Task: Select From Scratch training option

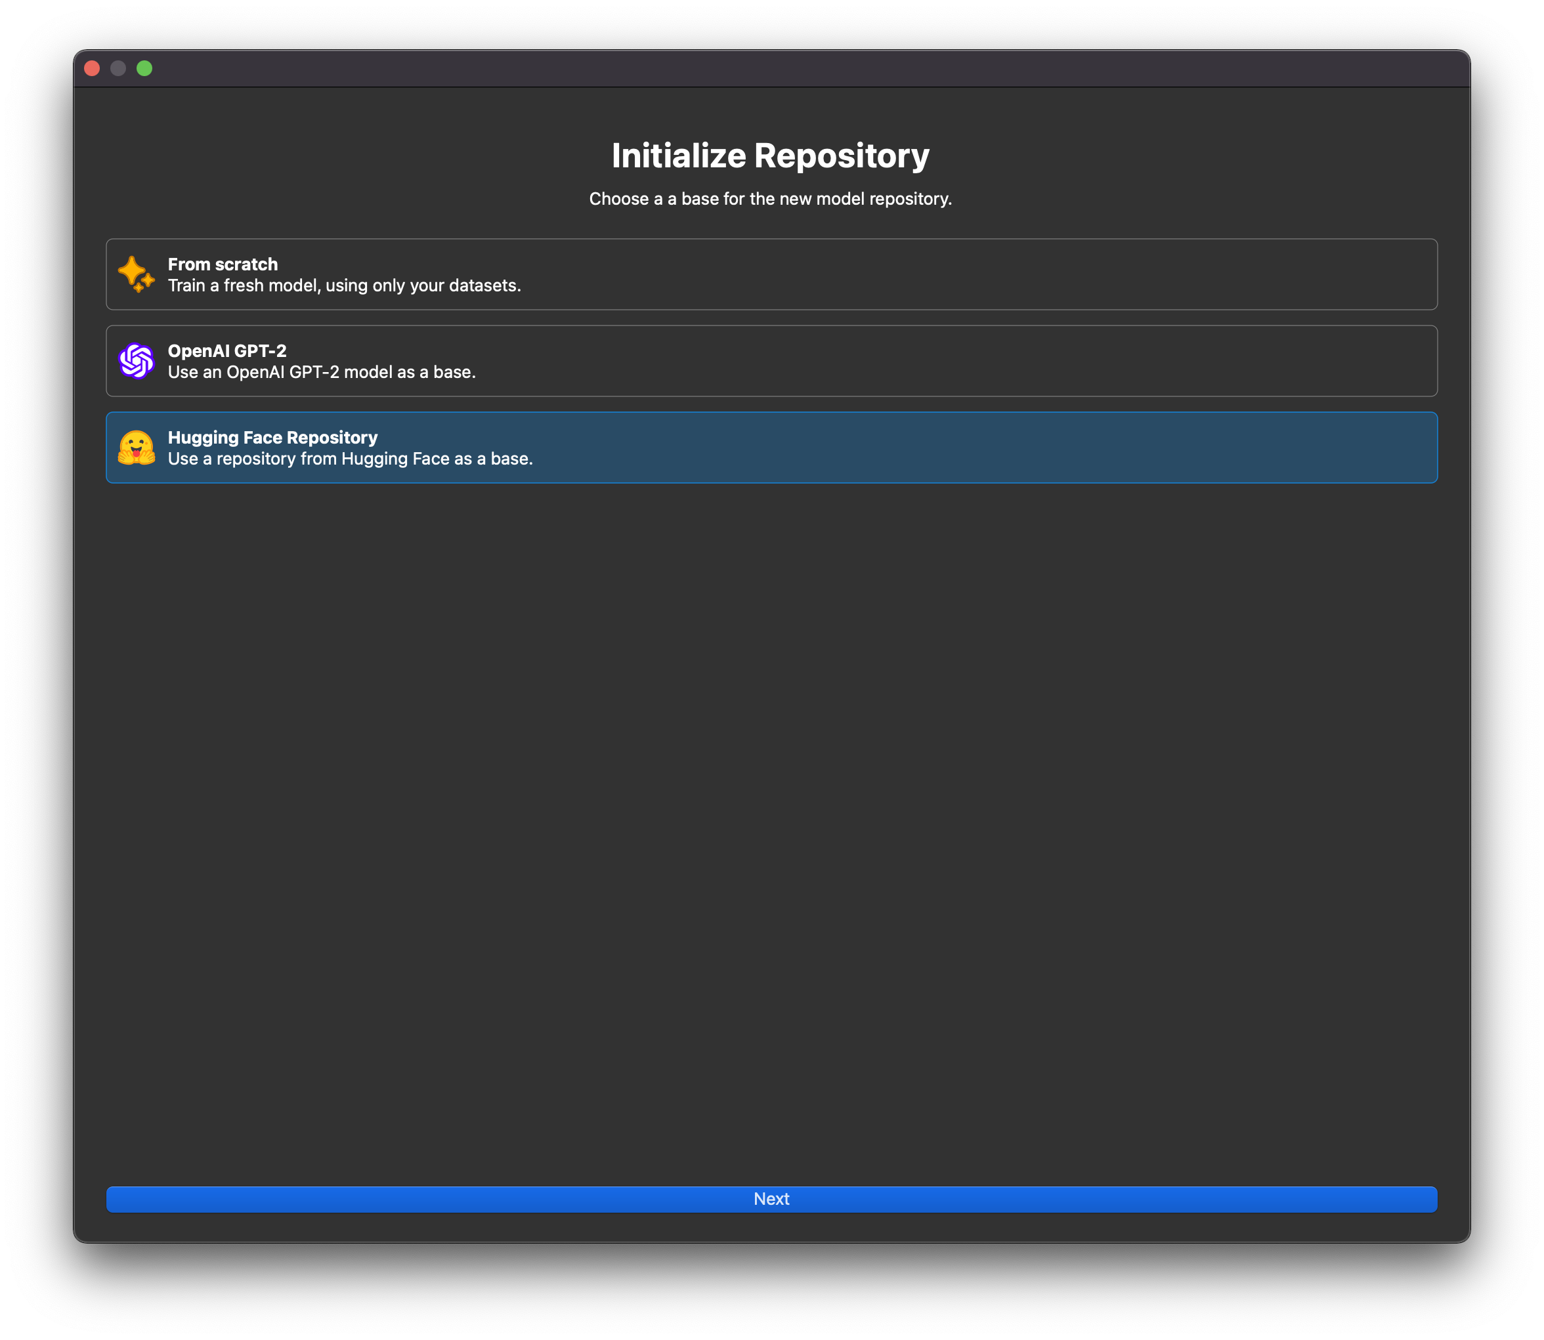Action: pyautogui.click(x=771, y=274)
